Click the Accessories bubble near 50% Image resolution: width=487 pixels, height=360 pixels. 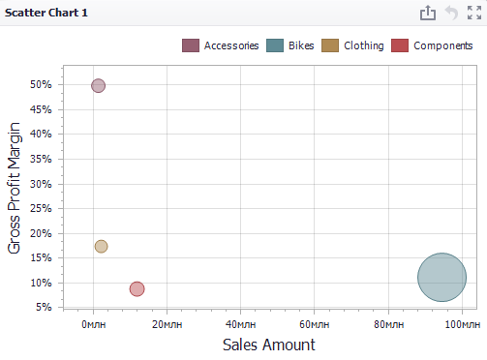pyautogui.click(x=98, y=86)
